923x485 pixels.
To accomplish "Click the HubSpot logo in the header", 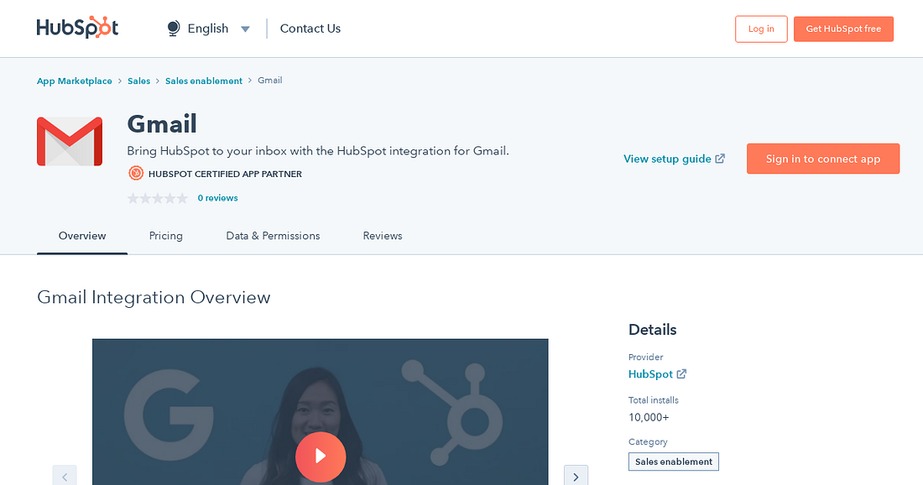I will pos(77,27).
